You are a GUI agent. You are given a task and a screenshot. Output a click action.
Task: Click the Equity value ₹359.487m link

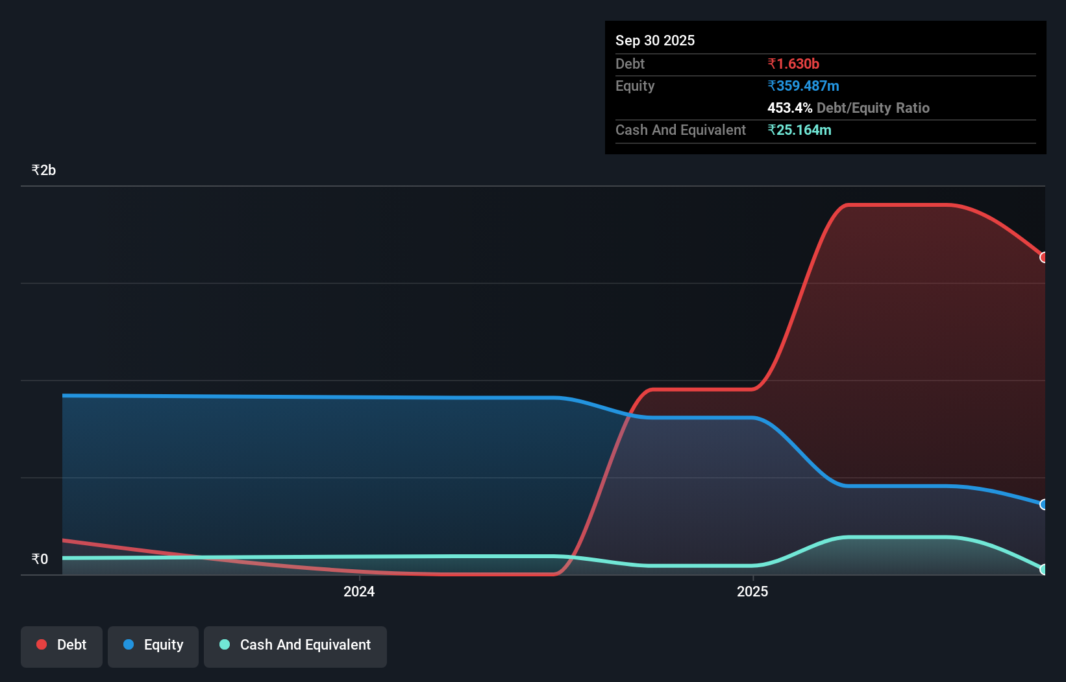(x=803, y=85)
